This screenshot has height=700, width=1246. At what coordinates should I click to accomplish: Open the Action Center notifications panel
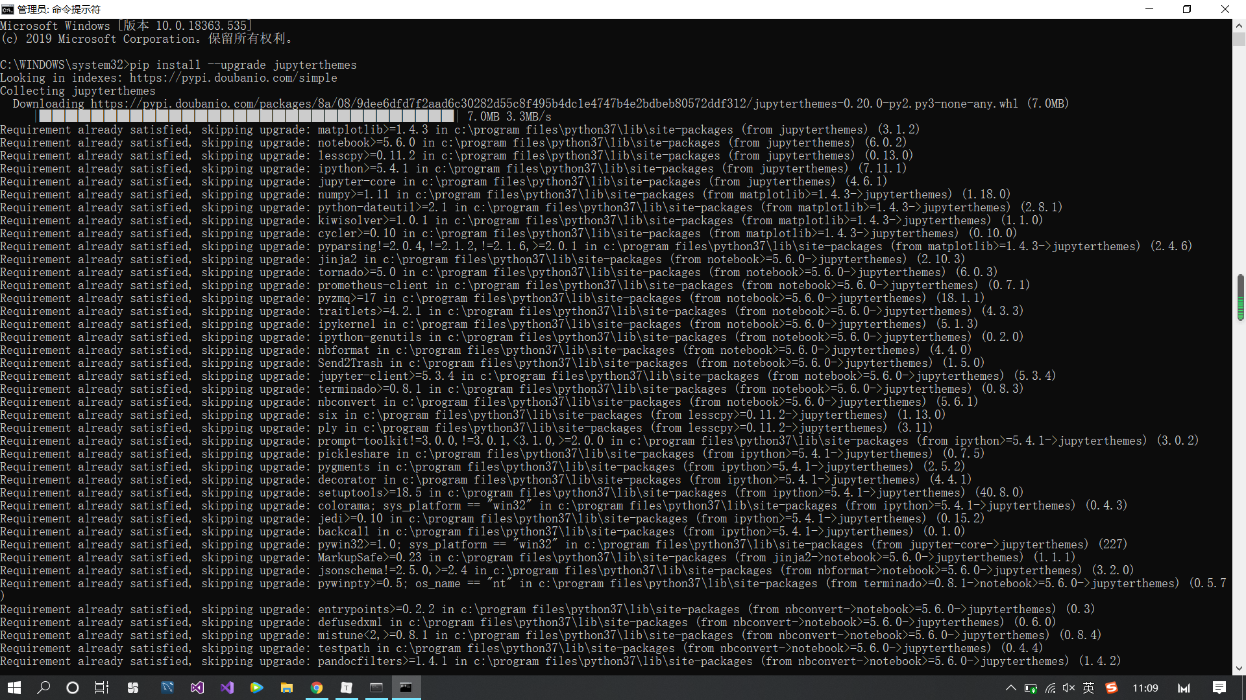(1219, 688)
